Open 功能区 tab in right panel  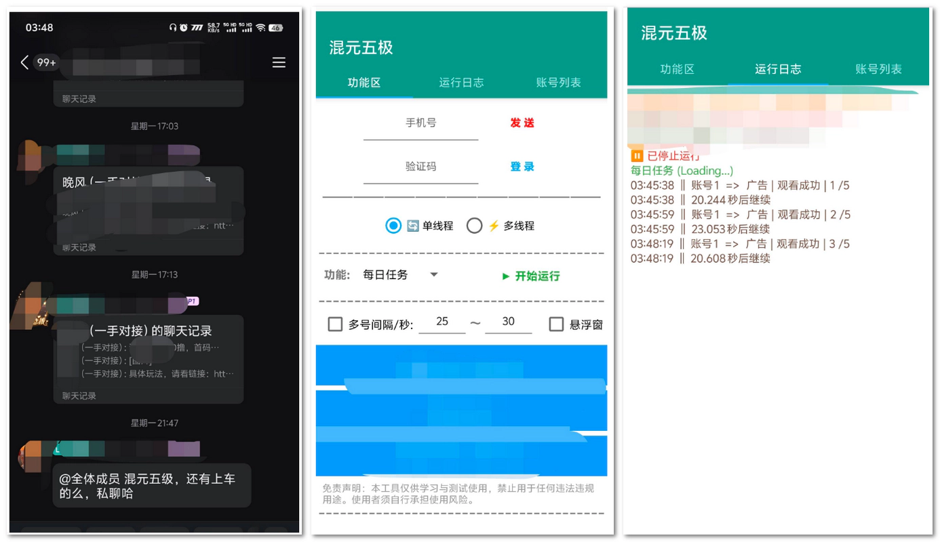[677, 69]
